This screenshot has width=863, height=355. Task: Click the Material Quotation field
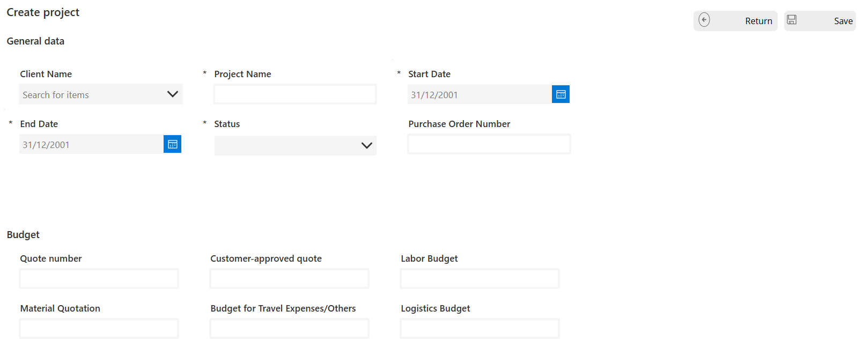[x=99, y=329]
